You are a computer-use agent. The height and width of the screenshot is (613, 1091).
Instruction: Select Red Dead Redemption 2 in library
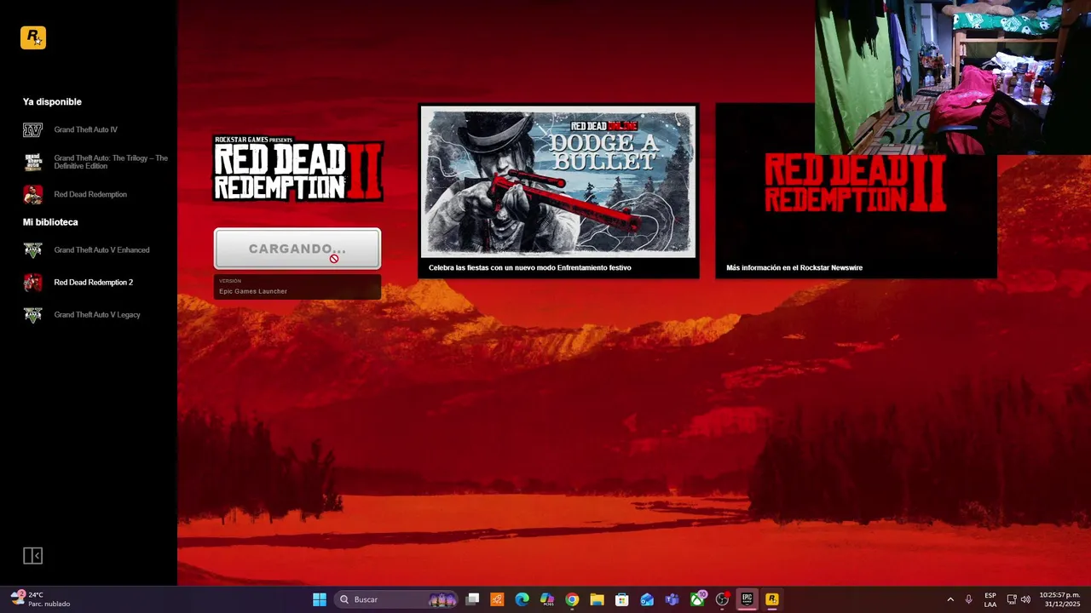[x=93, y=283]
